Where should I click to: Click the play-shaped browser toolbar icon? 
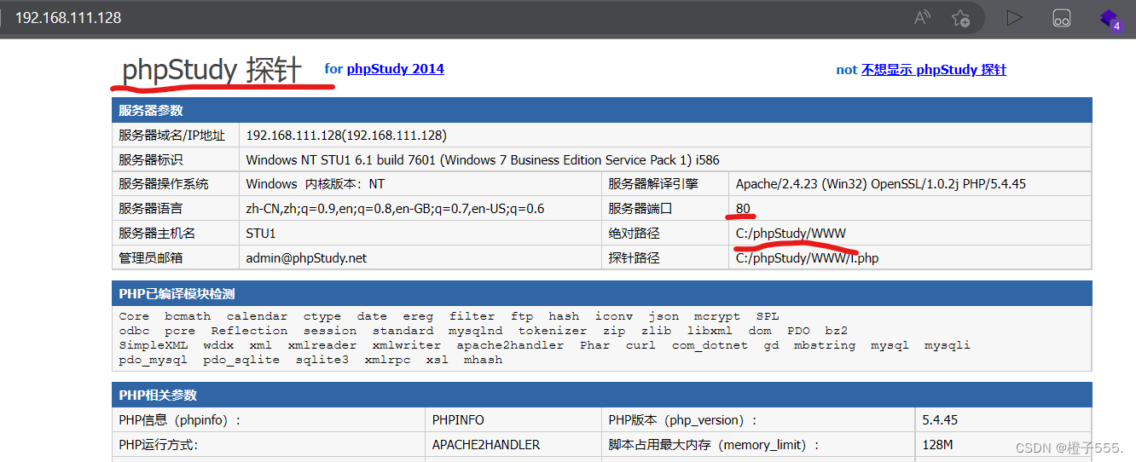tap(1014, 18)
